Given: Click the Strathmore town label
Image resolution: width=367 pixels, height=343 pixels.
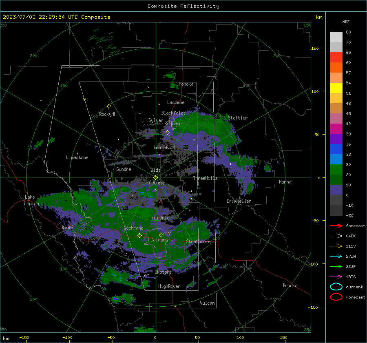Looking at the screenshot, I should coord(198,241).
